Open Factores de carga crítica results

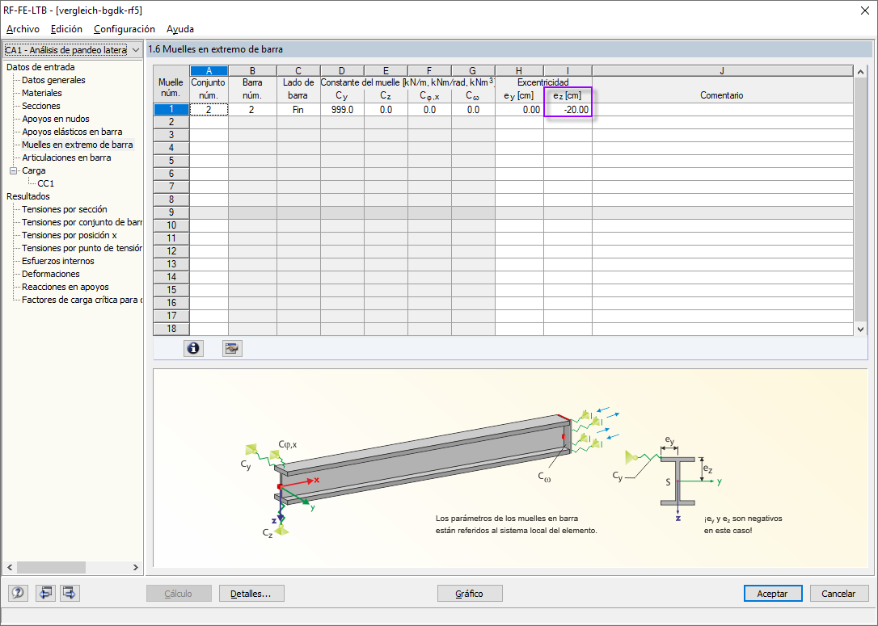(82, 300)
